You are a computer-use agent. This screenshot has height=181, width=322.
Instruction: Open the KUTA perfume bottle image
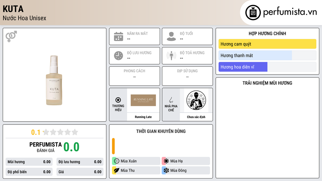(54, 80)
